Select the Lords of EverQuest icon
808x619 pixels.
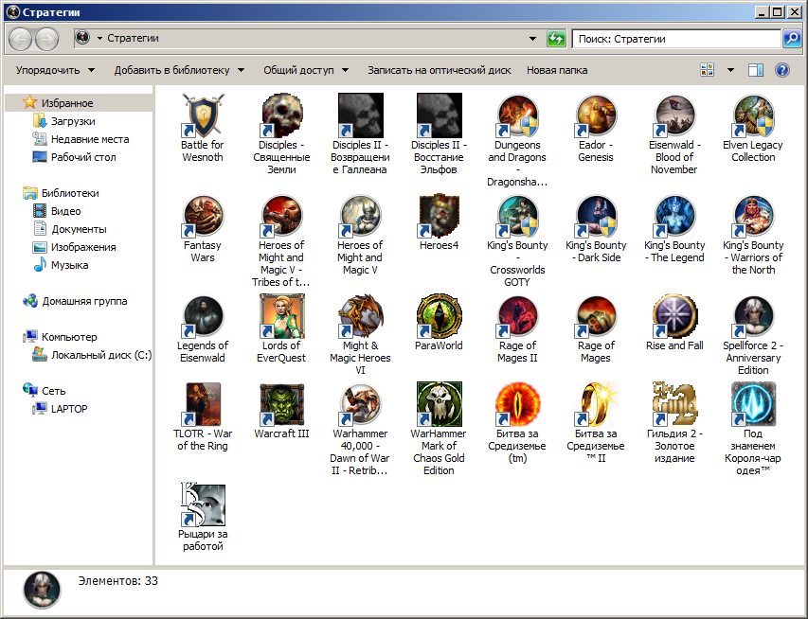(281, 316)
